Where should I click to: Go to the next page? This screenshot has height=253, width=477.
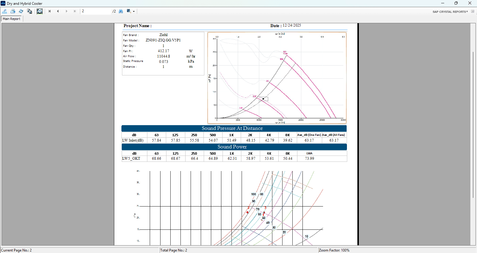(67, 11)
